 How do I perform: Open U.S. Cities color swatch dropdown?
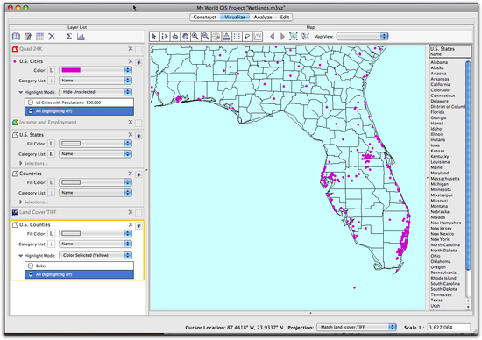coord(96,70)
